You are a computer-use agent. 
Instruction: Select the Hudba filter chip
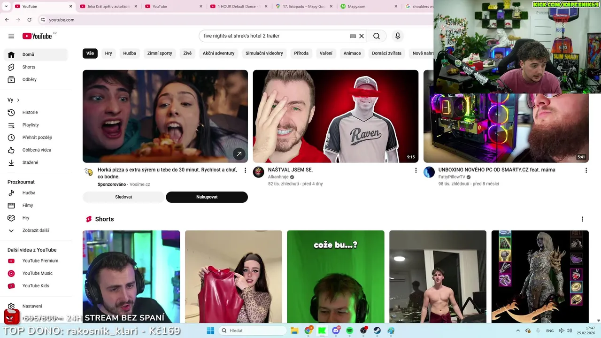click(x=130, y=54)
